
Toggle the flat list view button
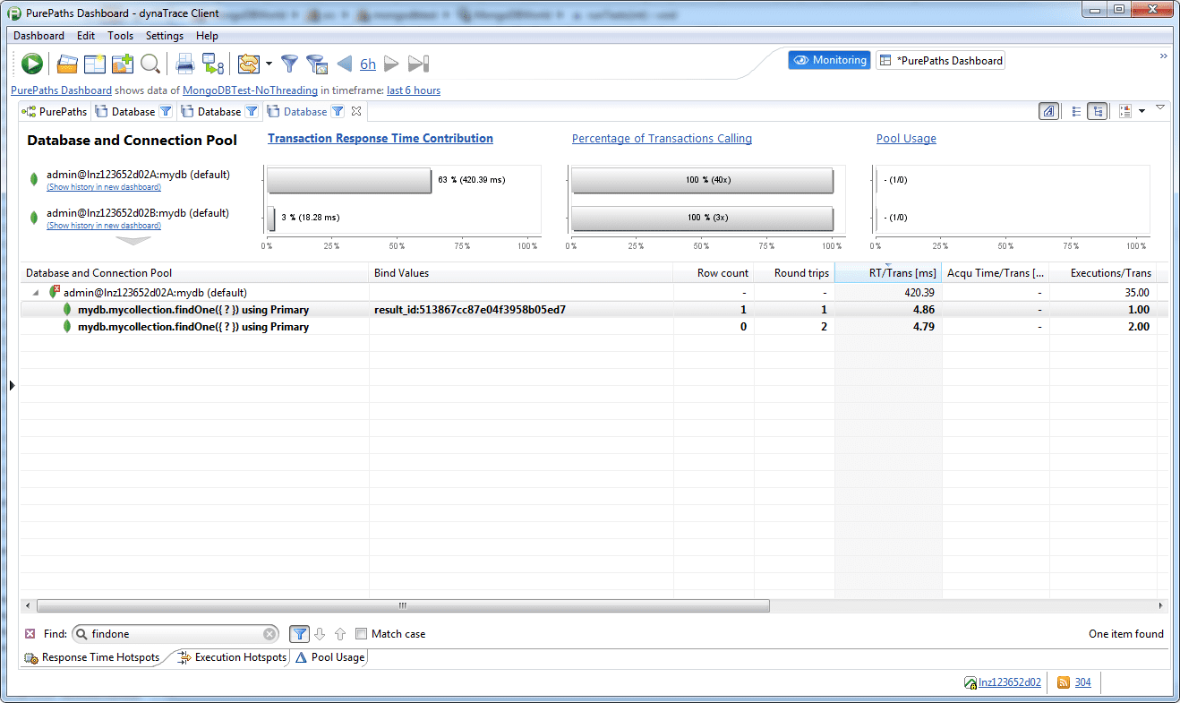click(1075, 111)
